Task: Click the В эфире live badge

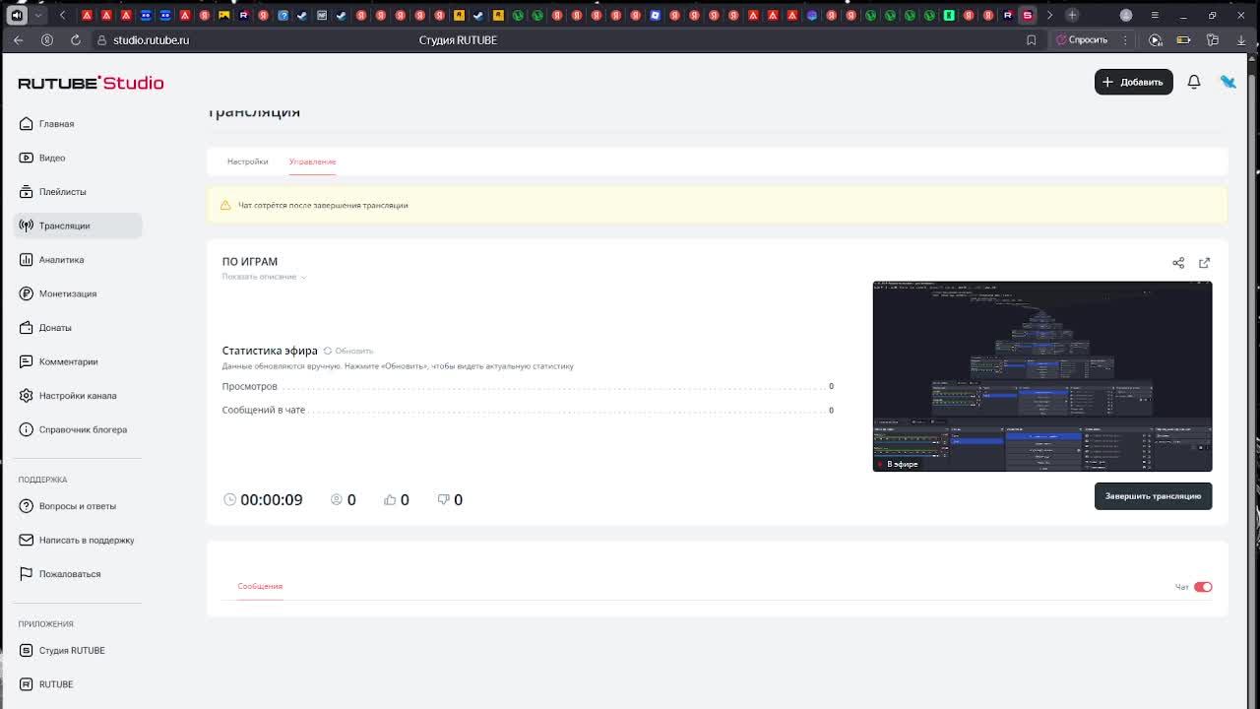Action: click(x=898, y=464)
